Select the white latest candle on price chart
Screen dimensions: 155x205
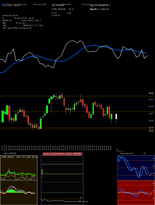[116, 116]
